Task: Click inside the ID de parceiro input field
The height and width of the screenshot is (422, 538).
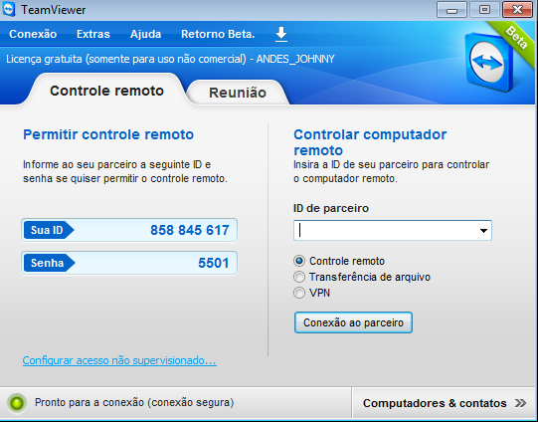Action: point(386,230)
